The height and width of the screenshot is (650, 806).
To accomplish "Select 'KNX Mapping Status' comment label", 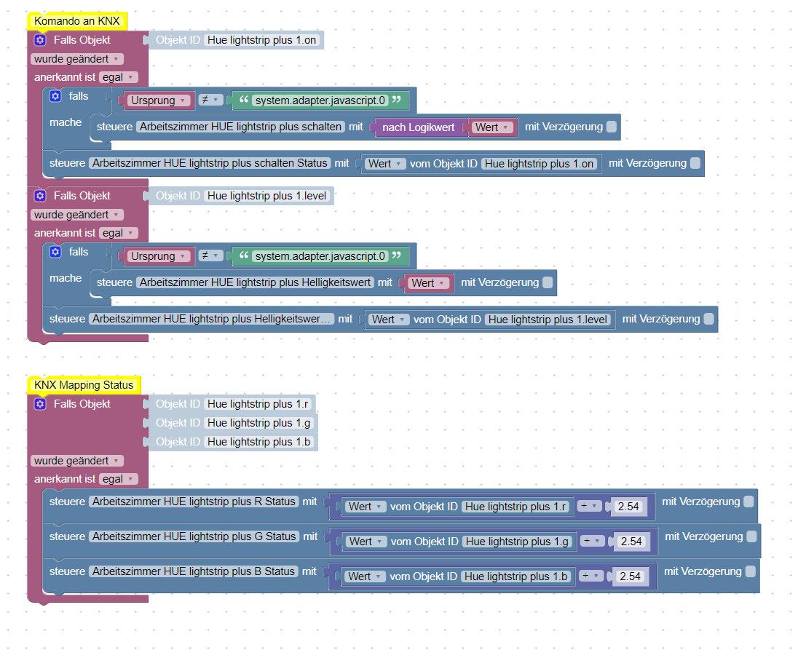I will click(84, 385).
